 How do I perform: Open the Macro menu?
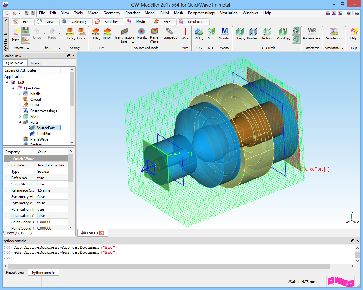[93, 13]
